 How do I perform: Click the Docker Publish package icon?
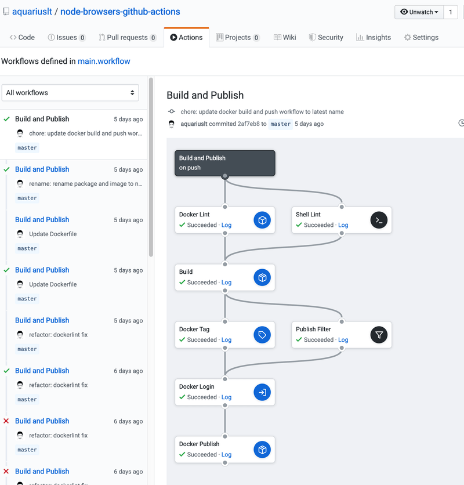262,450
